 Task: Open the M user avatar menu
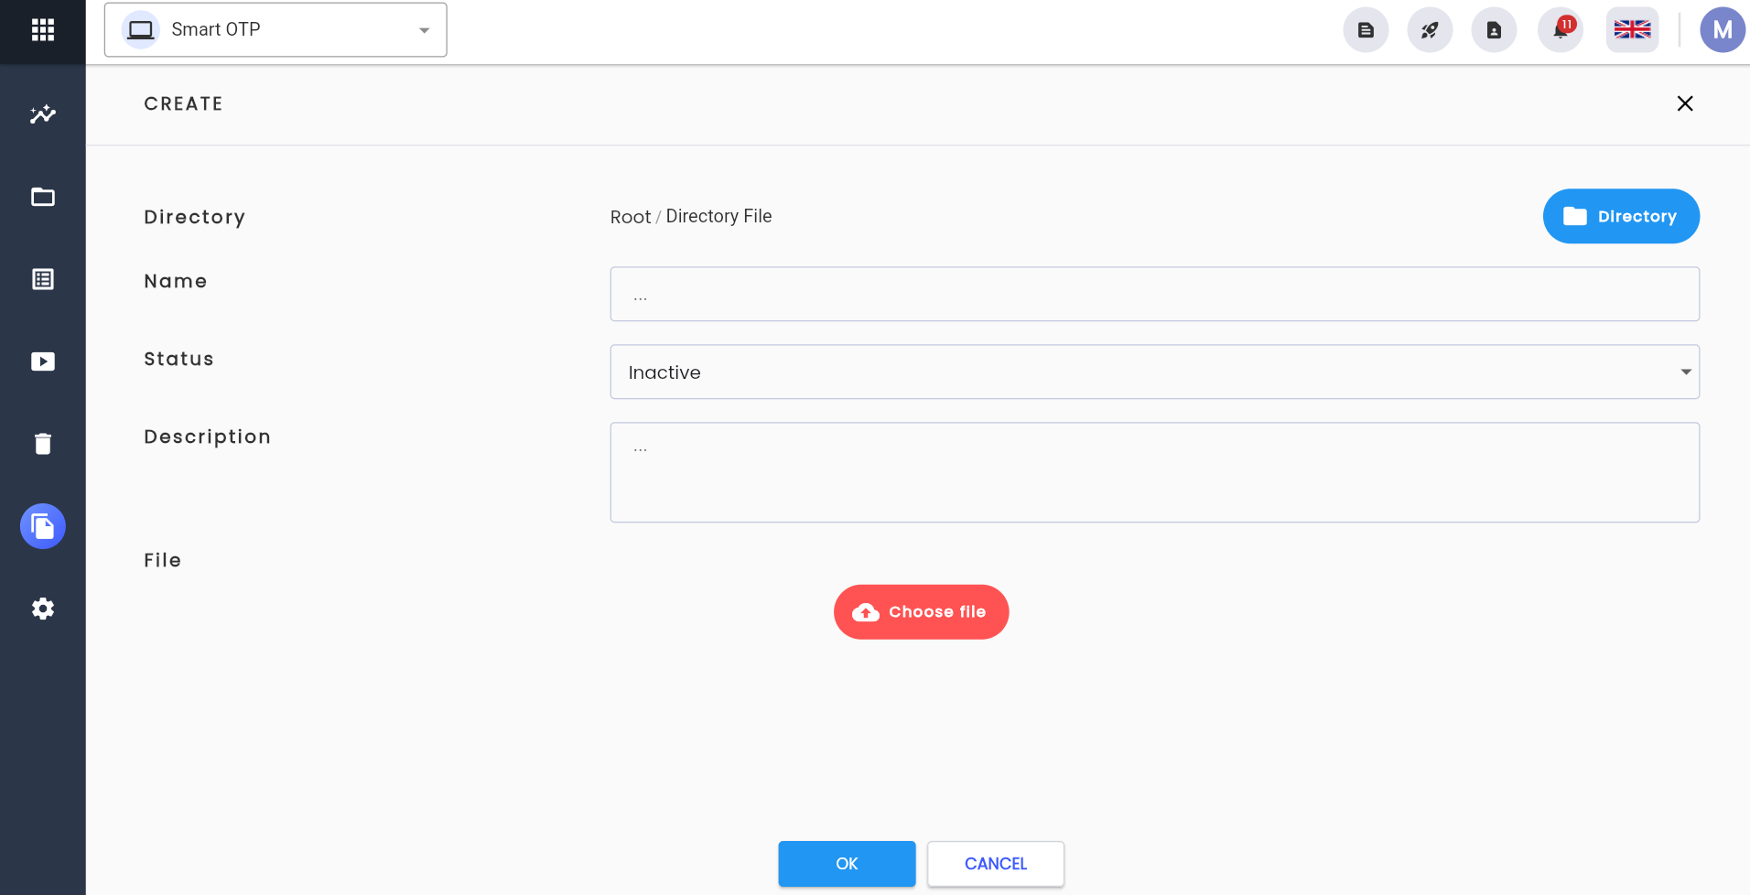(x=1722, y=30)
